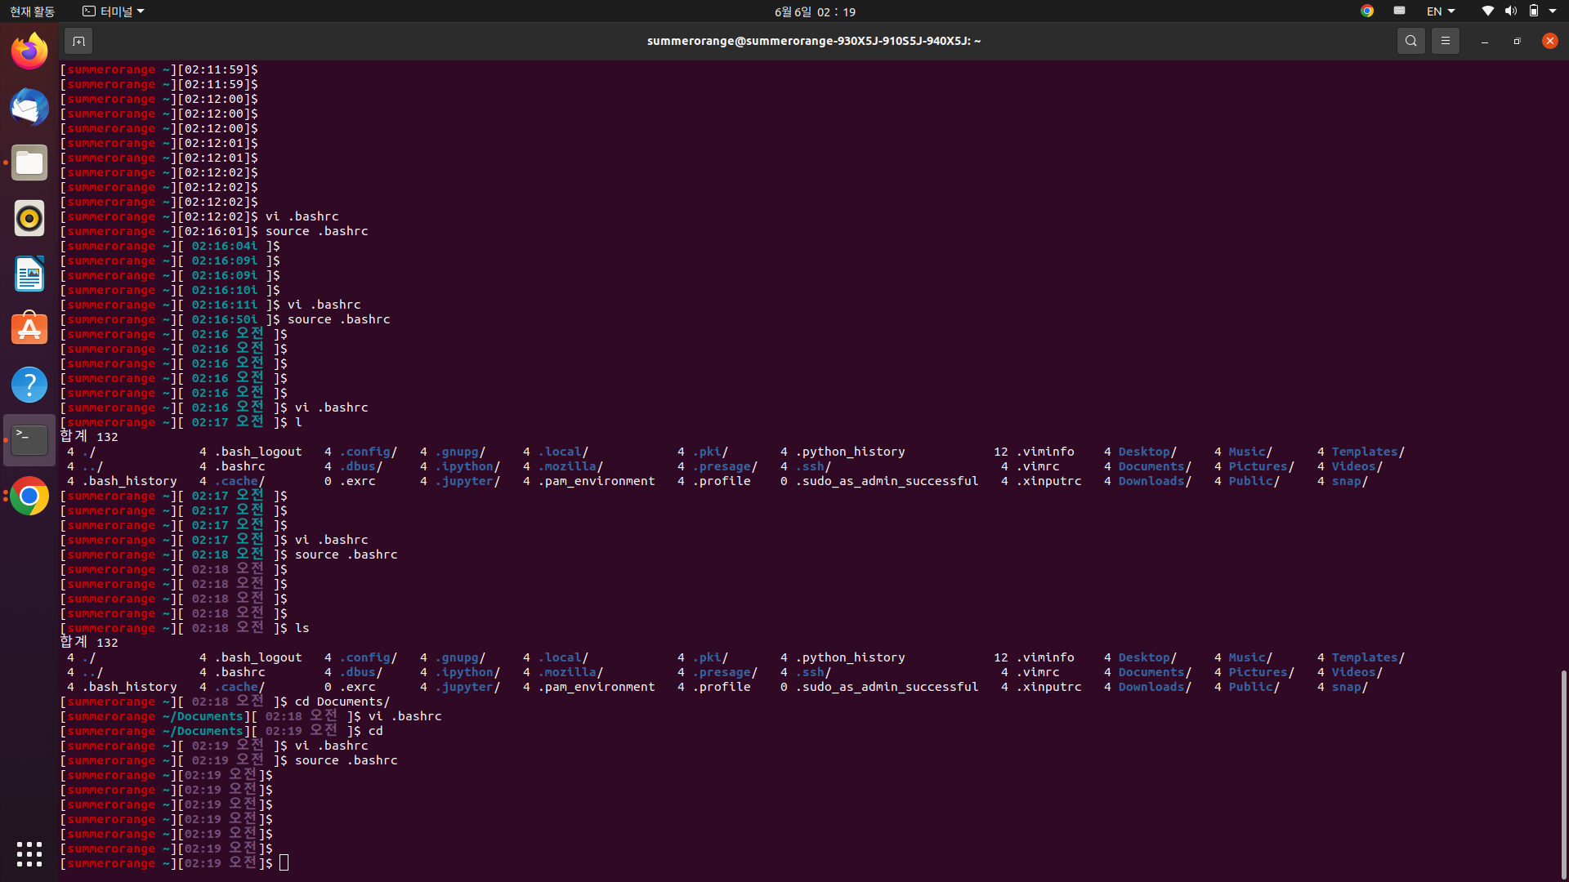Open Ubuntu Software center

tap(29, 328)
